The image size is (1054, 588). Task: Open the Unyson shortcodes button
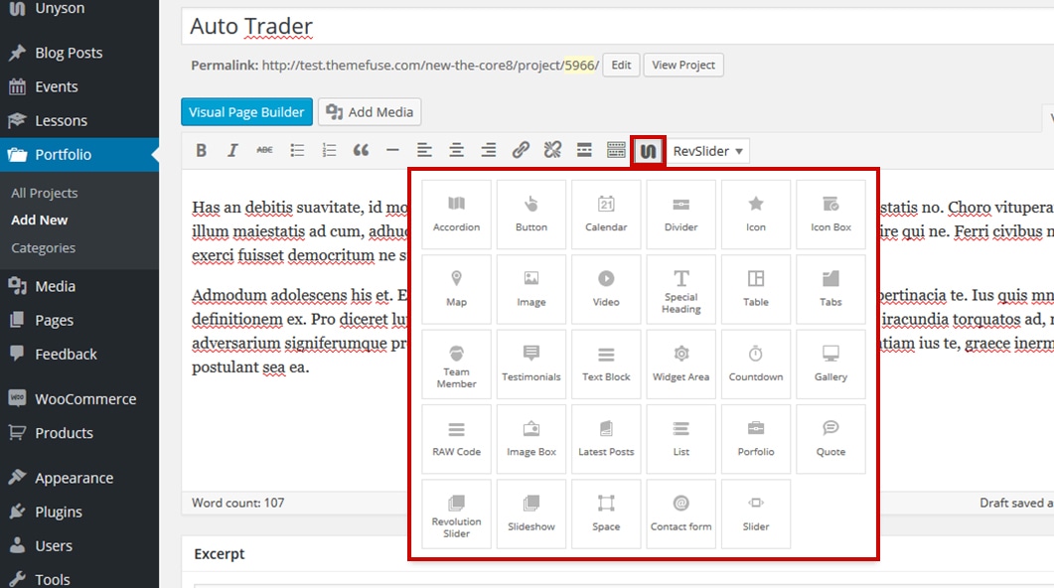(648, 151)
